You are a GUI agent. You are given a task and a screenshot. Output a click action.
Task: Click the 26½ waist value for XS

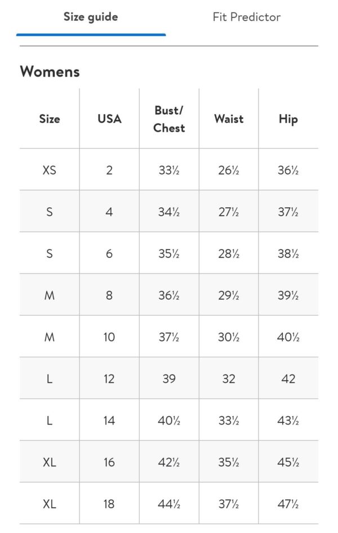point(229,170)
